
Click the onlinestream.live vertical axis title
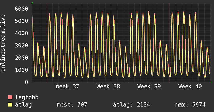point(3,43)
